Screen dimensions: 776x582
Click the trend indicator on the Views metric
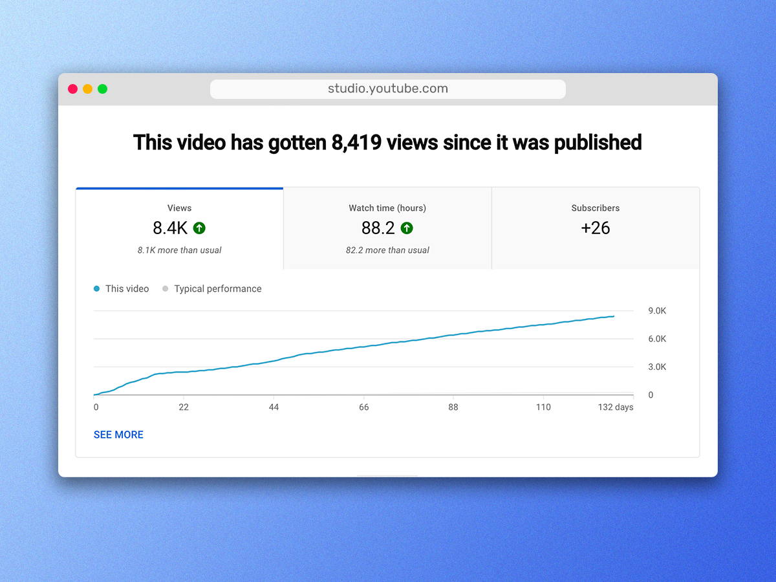point(199,228)
